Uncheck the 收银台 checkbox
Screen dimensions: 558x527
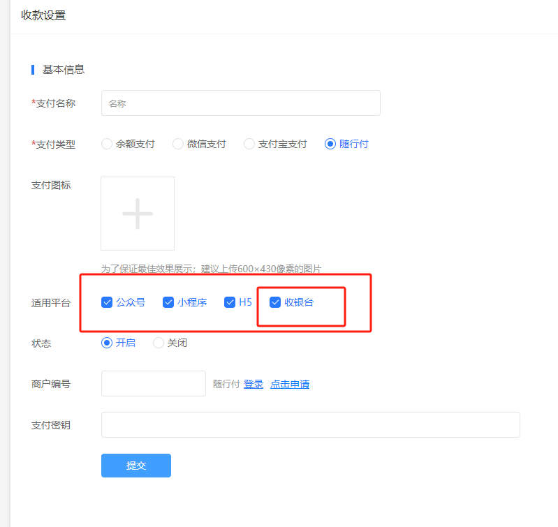pyautogui.click(x=275, y=302)
